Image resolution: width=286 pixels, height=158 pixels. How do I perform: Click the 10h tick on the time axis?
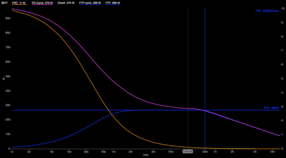[x=272, y=151]
